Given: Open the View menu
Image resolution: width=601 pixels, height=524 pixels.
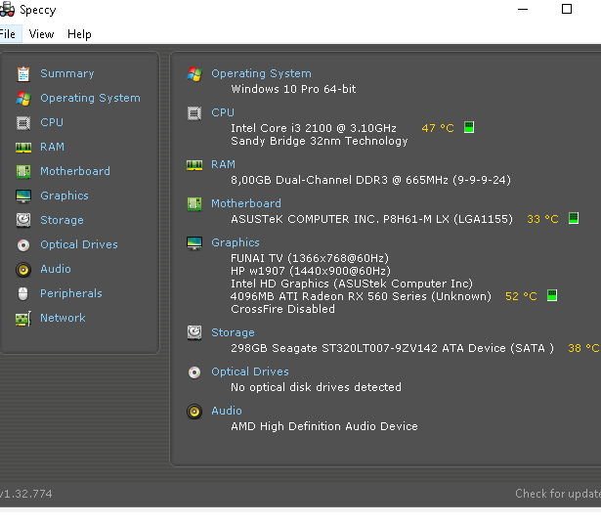Looking at the screenshot, I should click(x=41, y=34).
